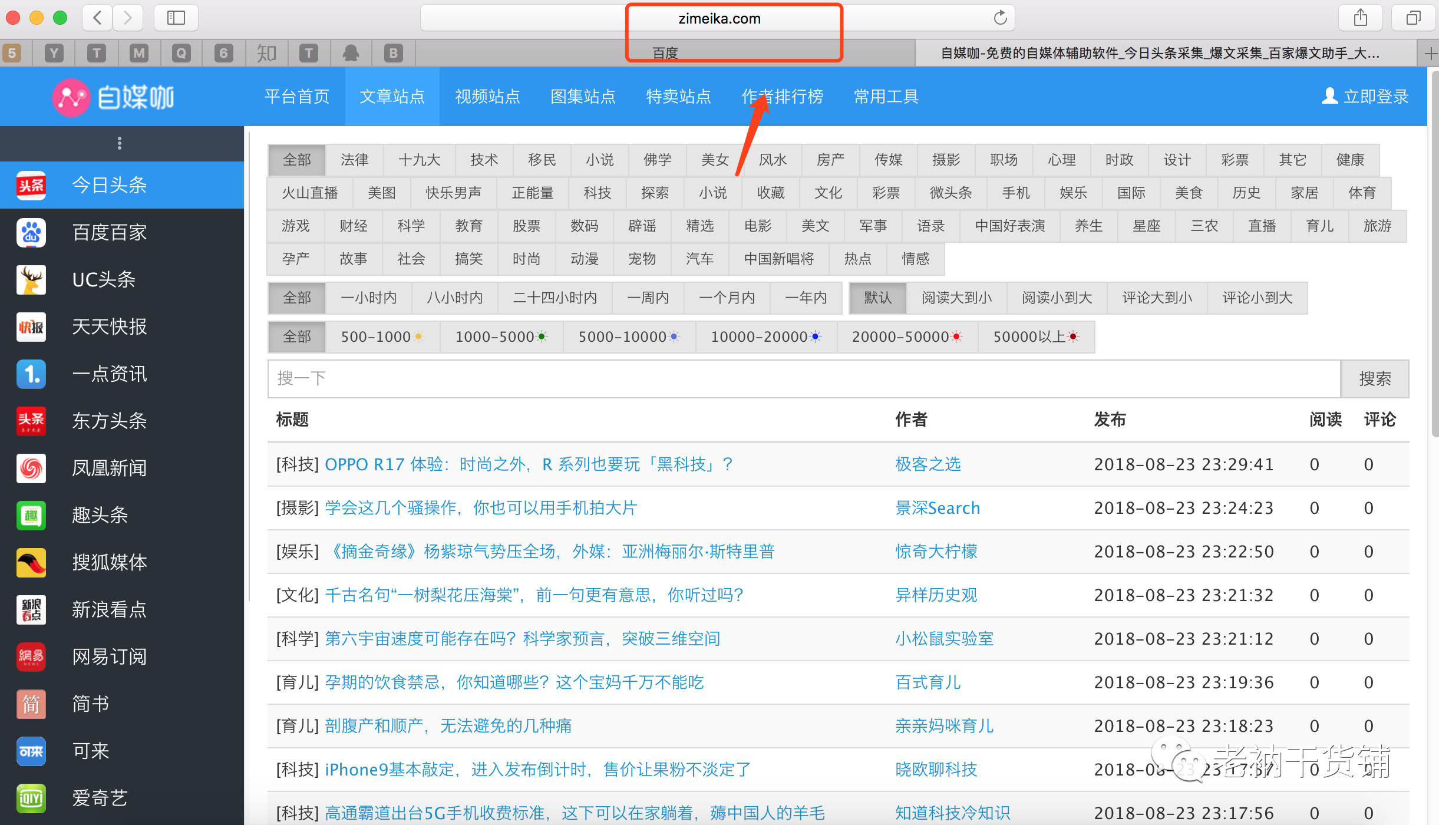Open the Safari share button
1439x825 pixels.
[x=1361, y=18]
